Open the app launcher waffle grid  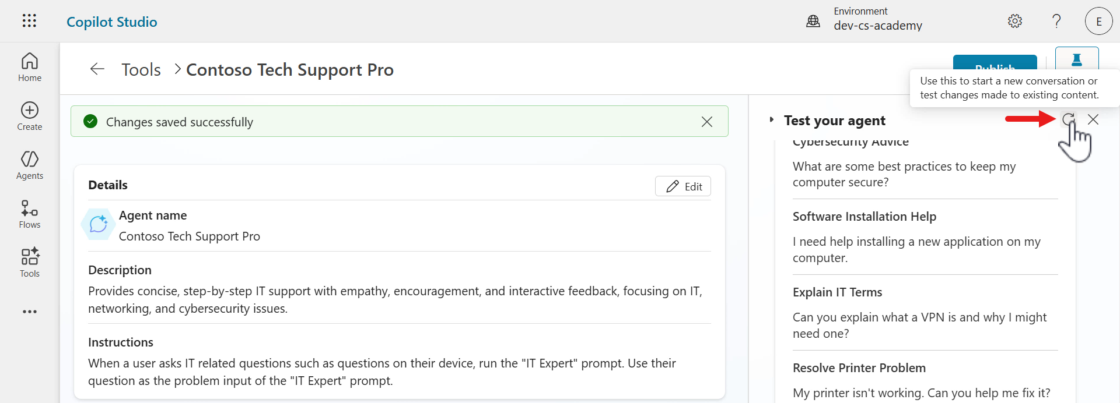pos(29,21)
